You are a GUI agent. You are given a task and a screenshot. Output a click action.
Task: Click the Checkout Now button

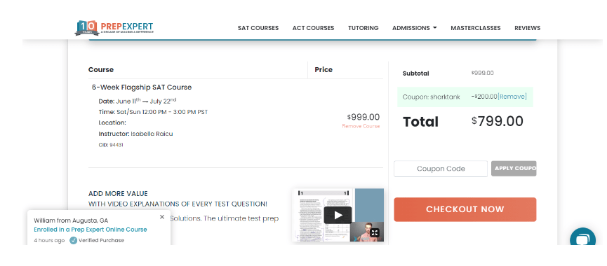pos(465,209)
